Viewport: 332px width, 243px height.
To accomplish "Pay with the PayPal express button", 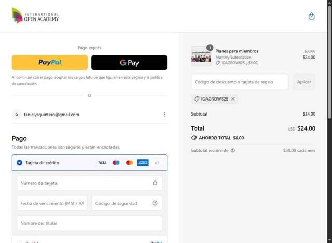I will tap(50, 62).
